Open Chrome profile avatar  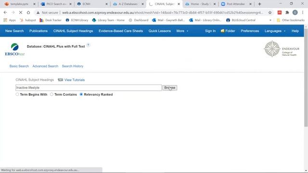pos(295,12)
